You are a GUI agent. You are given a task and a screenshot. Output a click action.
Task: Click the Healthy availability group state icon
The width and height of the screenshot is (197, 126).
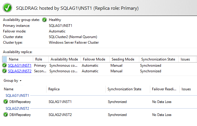(x=44, y=20)
